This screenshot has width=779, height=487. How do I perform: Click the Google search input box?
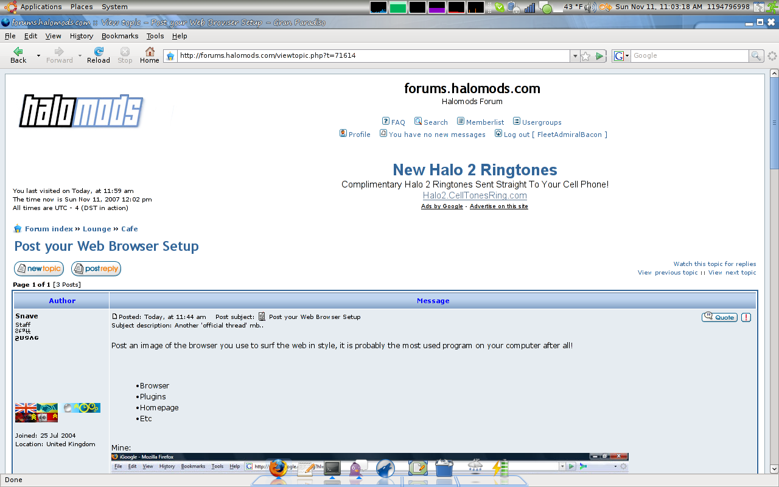(x=689, y=56)
